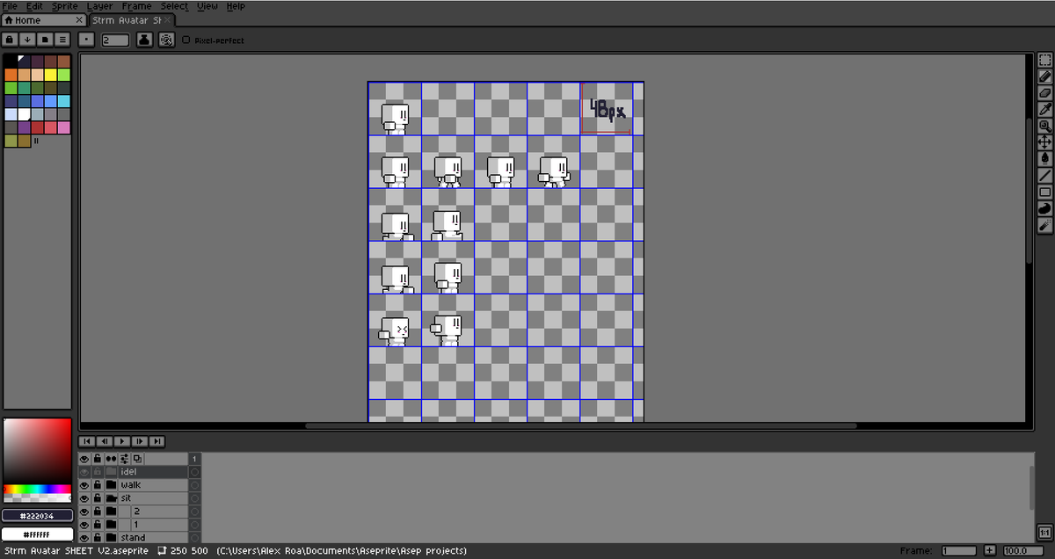Select the Blur tool
The height and width of the screenshot is (559, 1055).
point(1044,226)
